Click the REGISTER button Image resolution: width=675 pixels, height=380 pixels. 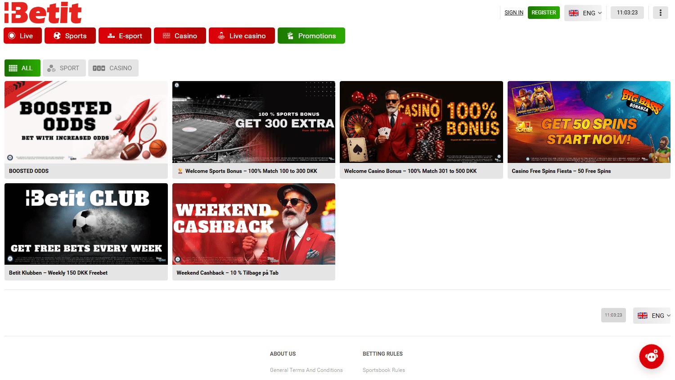[544, 13]
